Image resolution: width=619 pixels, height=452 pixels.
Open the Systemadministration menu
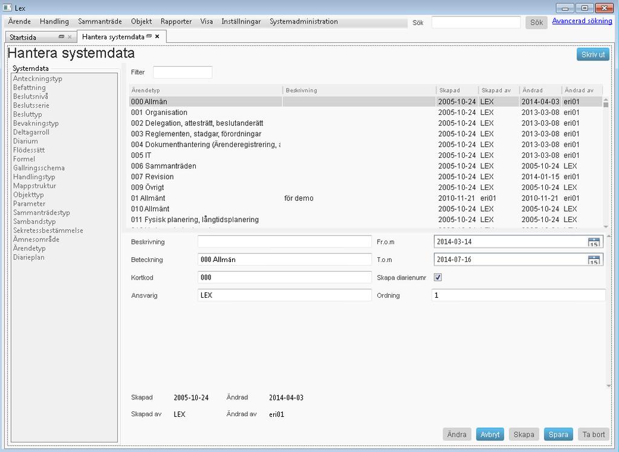303,21
